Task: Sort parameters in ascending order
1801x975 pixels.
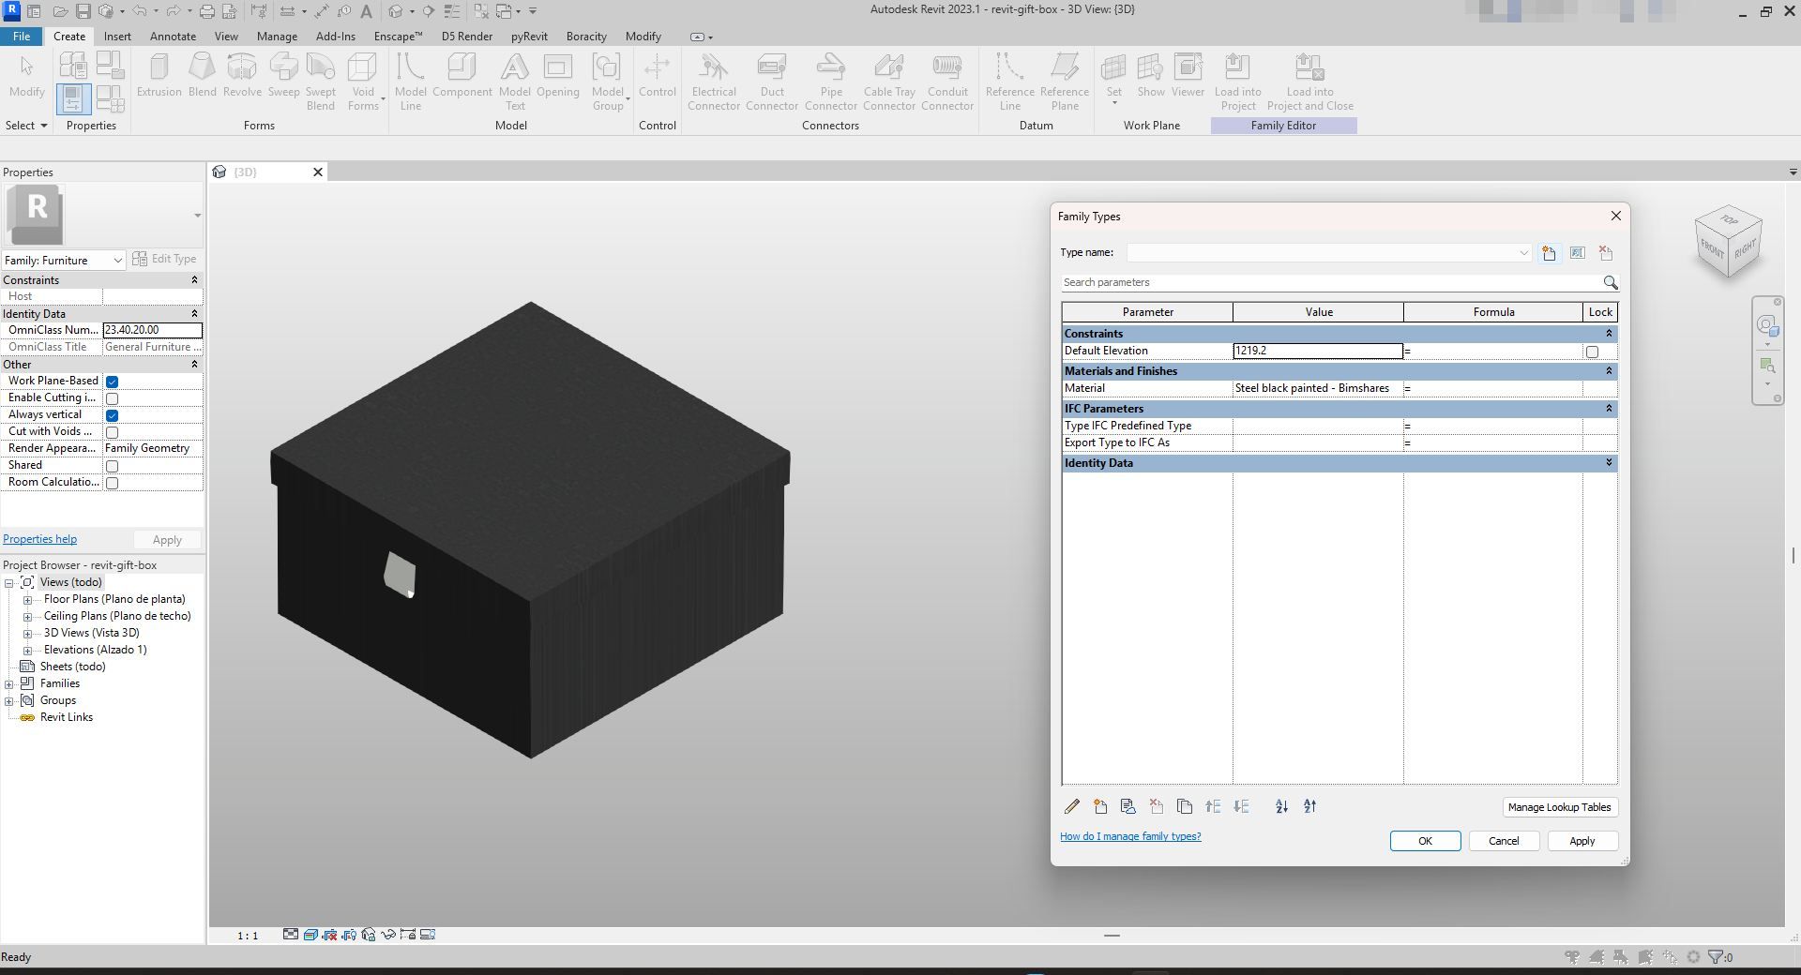Action: 1281,806
